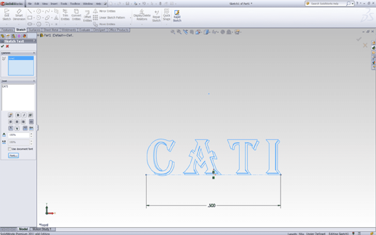Enable the Use document font checkbox
Screen dimensions: 376x235
(x=10, y=149)
